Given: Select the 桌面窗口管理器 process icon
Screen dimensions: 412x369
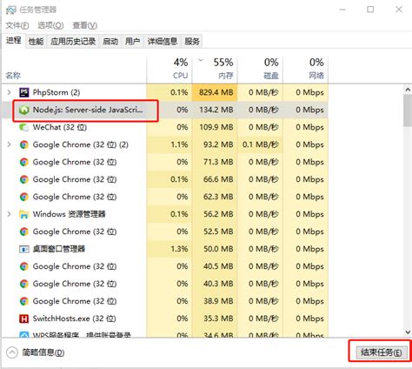Looking at the screenshot, I should [x=23, y=249].
